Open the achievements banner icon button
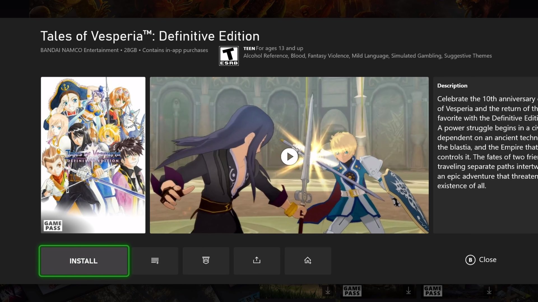The image size is (538, 302). click(206, 261)
